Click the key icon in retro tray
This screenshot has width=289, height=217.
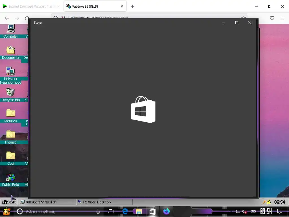click(264, 202)
